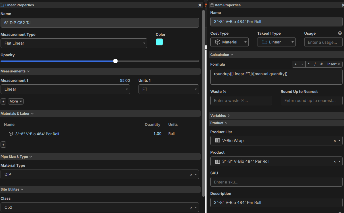The height and width of the screenshot is (213, 344).
Task: Click the Opacity slider handle
Action: pos(115,61)
